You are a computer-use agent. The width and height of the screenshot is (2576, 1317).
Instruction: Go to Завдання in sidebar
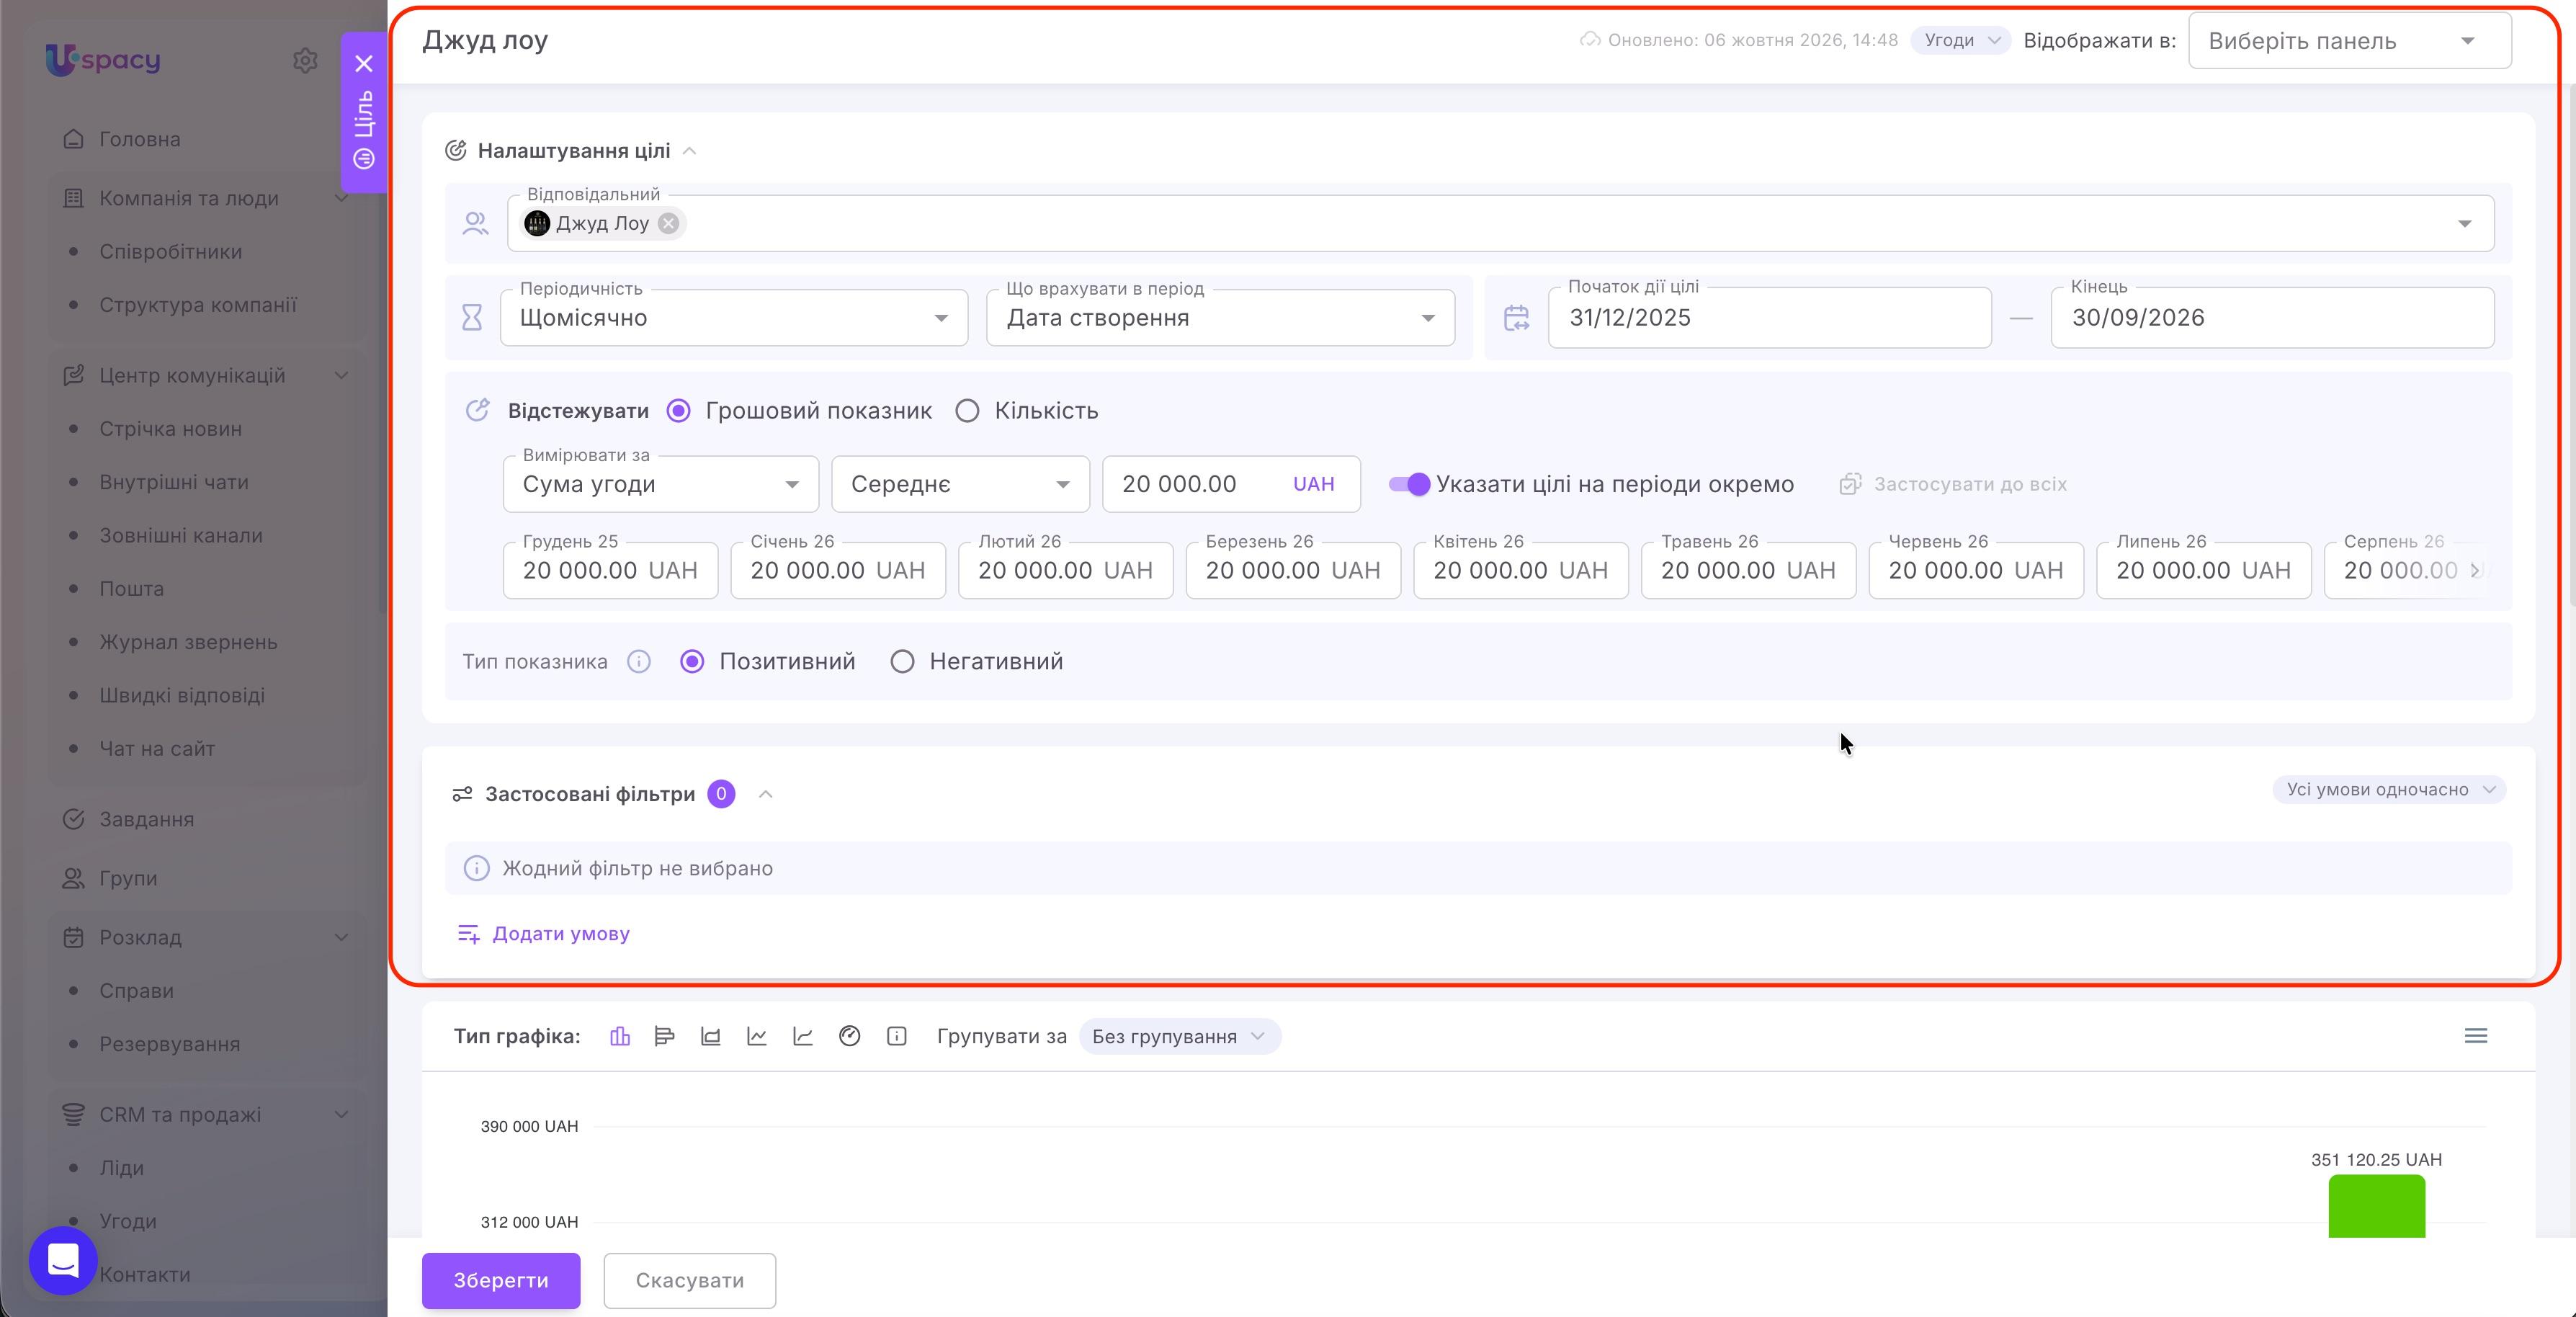[146, 819]
